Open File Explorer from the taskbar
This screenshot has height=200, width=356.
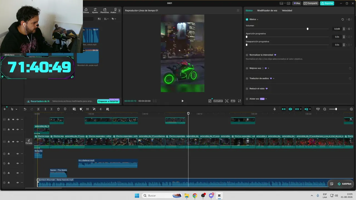187,196
